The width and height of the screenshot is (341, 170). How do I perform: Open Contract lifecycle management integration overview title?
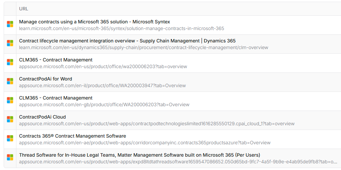coord(127,41)
